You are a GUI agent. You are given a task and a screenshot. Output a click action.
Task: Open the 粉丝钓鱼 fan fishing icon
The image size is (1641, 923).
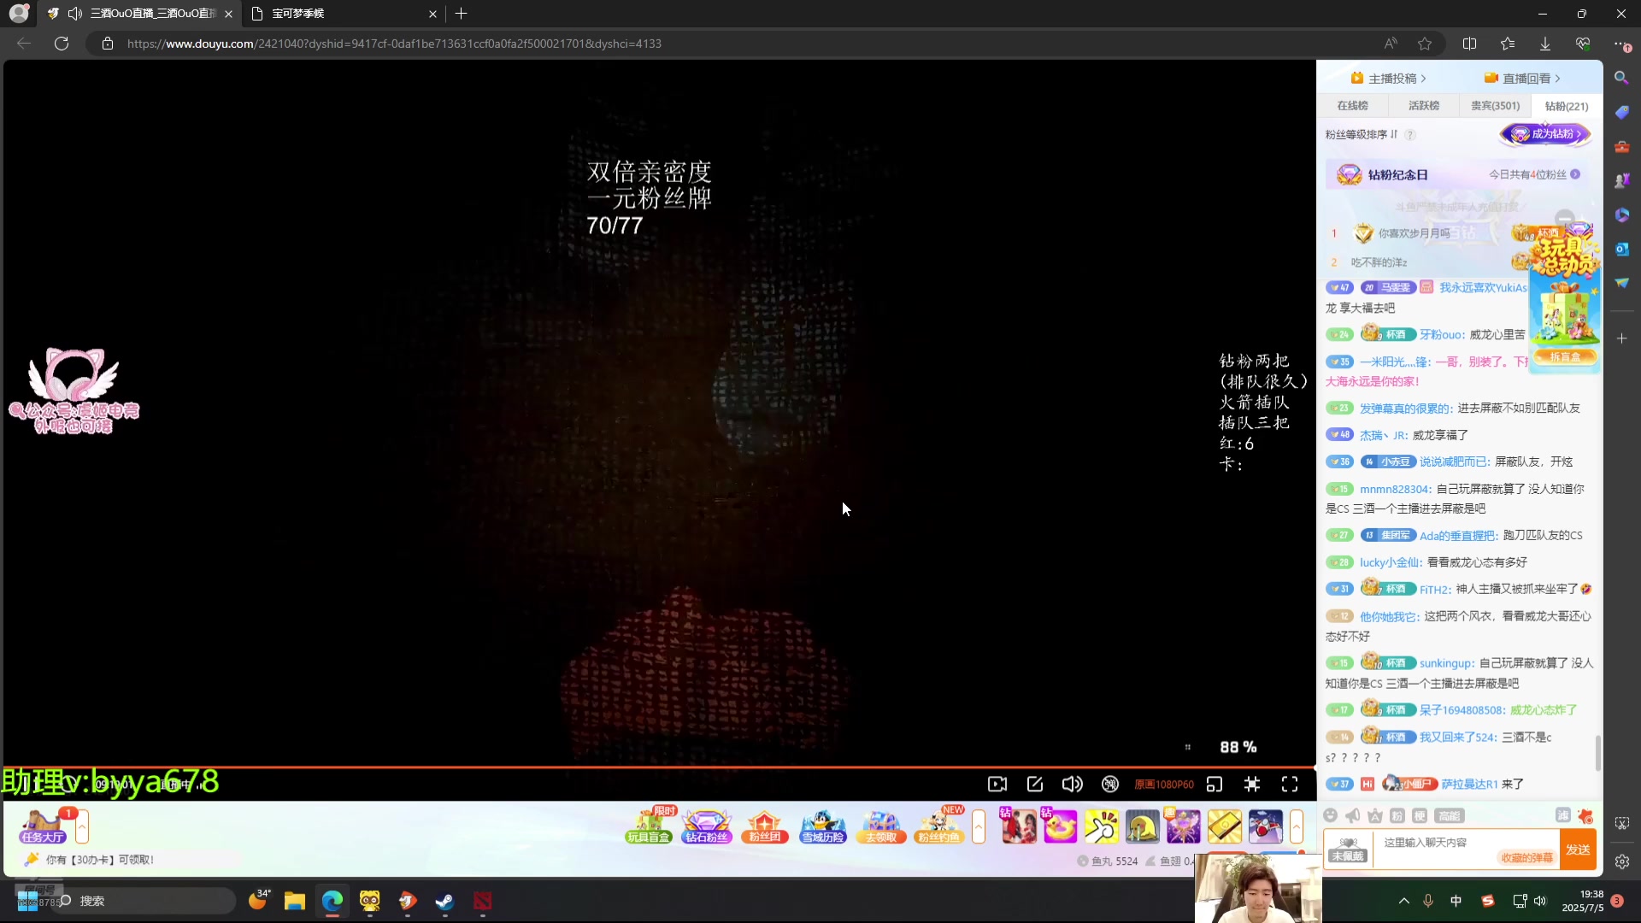938,826
